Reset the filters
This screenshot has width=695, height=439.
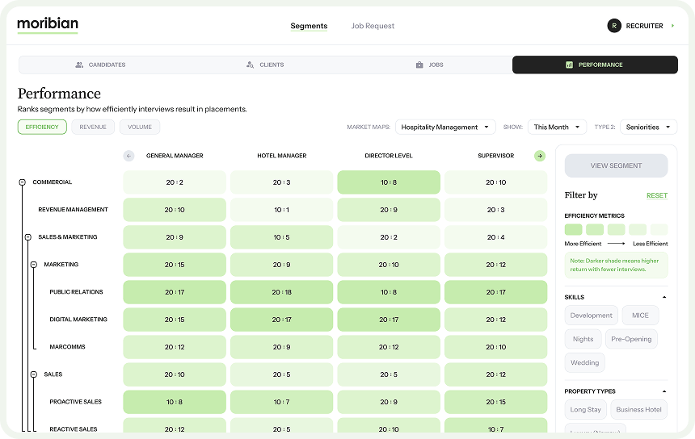point(656,195)
